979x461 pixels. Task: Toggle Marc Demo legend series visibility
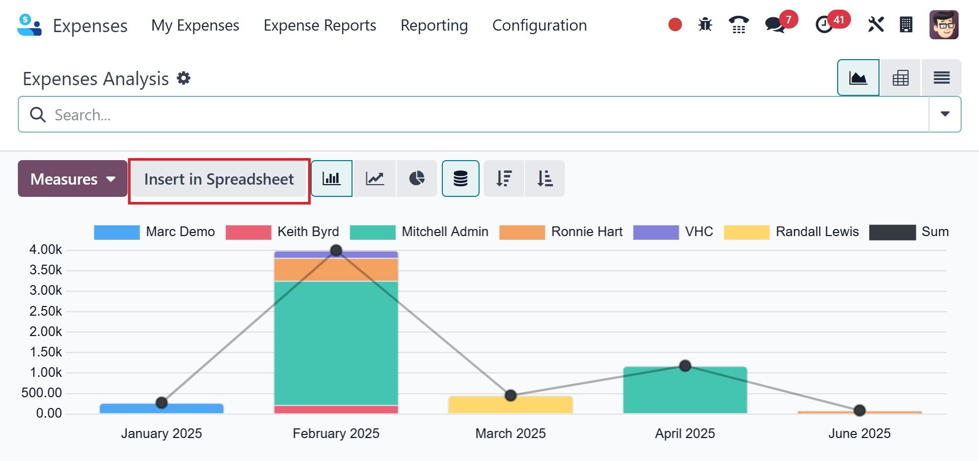[x=154, y=232]
